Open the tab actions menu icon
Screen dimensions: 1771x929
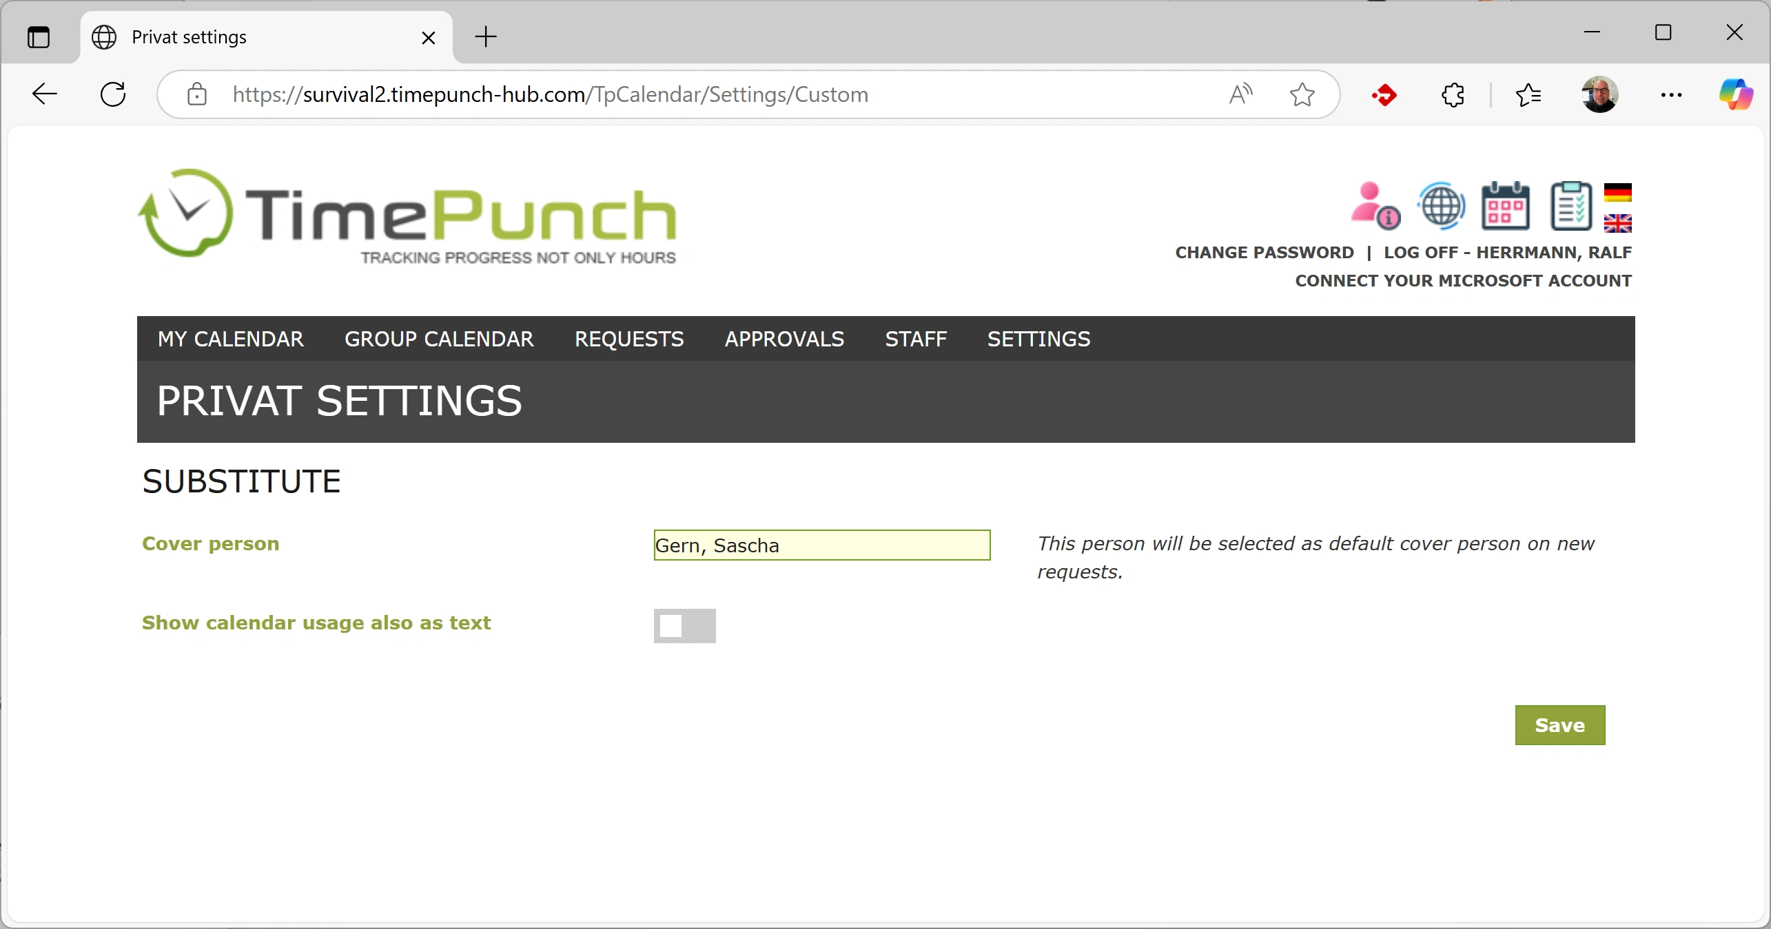[x=39, y=36]
